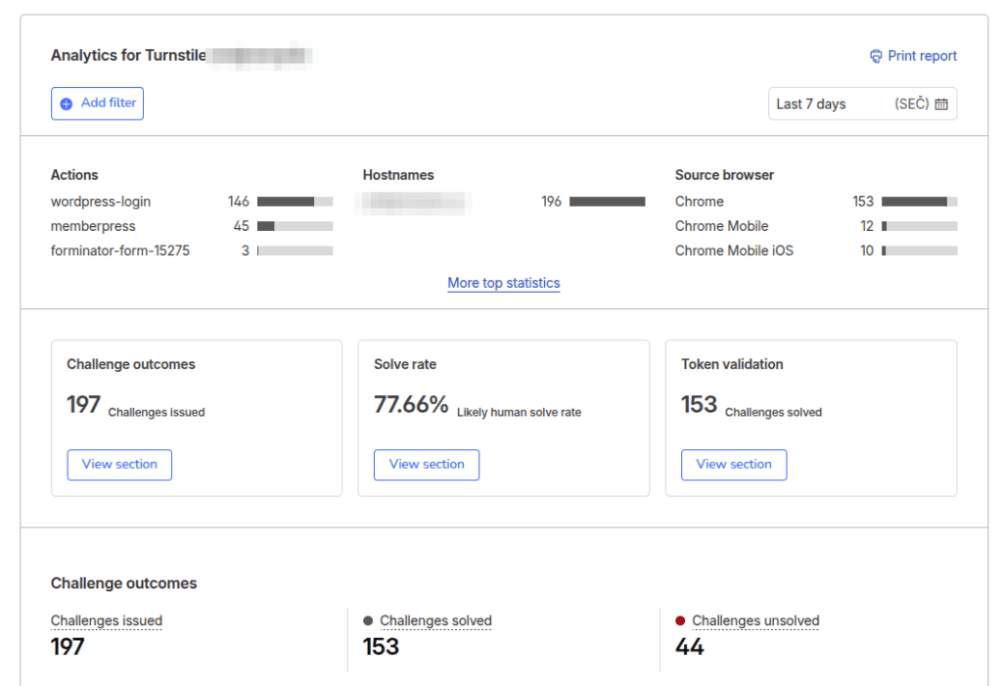Click the Chrome Mobile bar indicator
Screen dimensions: 1002x686
point(919,226)
